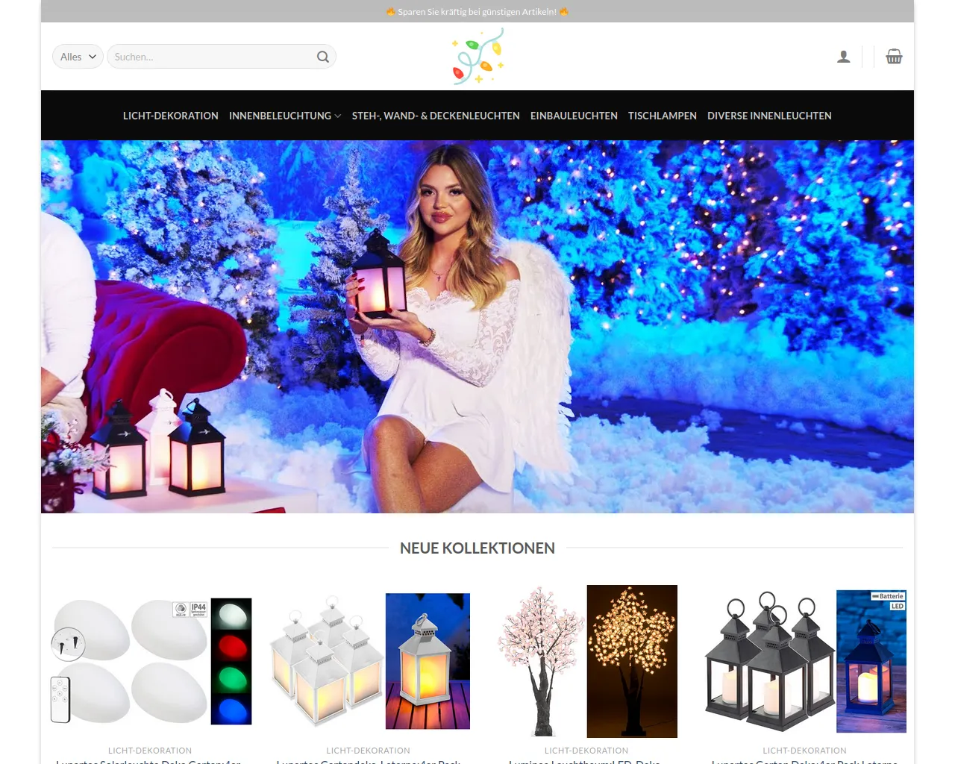Click Licht-Dekoration label under white lanterns
The width and height of the screenshot is (955, 764).
click(369, 751)
